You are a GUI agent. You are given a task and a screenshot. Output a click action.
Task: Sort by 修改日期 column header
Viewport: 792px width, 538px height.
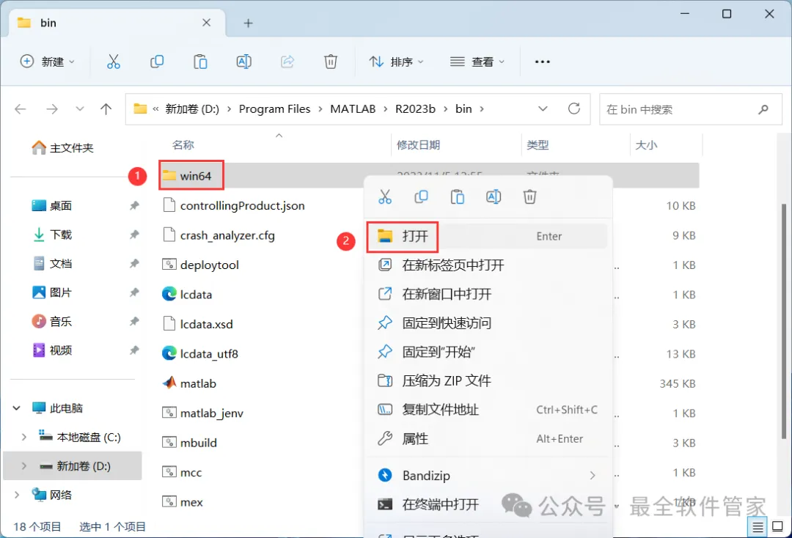click(418, 145)
